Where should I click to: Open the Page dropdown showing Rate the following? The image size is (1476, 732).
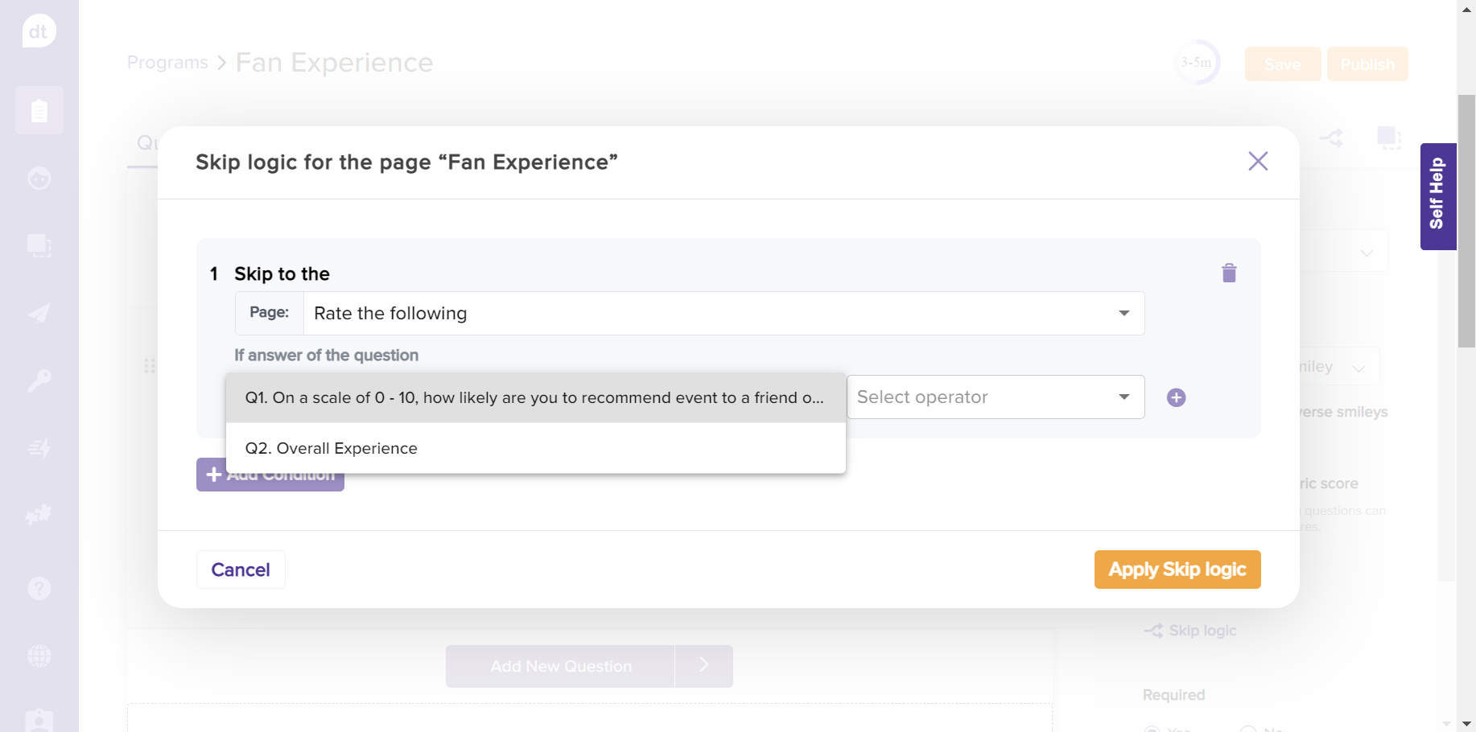pyautogui.click(x=723, y=314)
